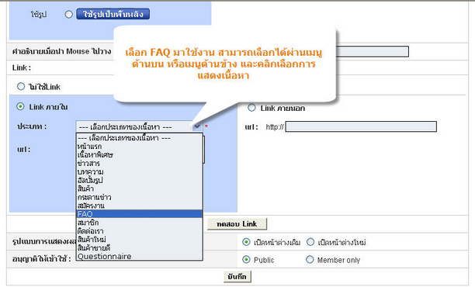
Task: Click the blue ใช้รูปเป็นพื้นหลัง button
Action: click(113, 14)
